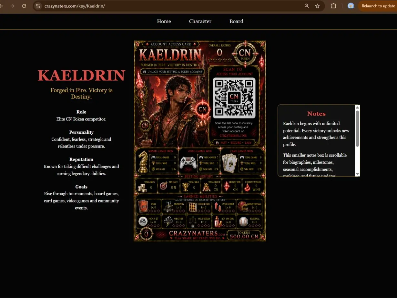The width and height of the screenshot is (397, 298).
Task: Click the Total Wins trophy icon
Action: pyautogui.click(x=185, y=187)
